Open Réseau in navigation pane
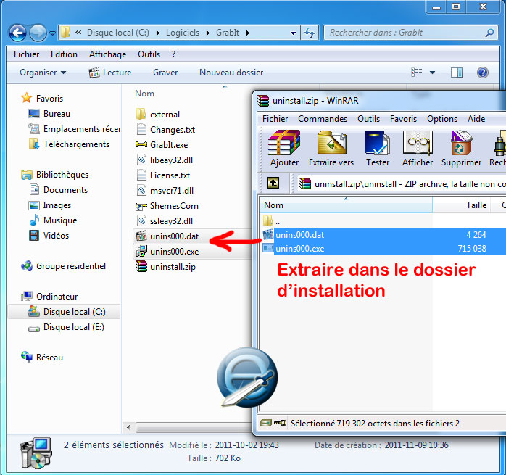Viewport: 506px width, 475px height. (x=42, y=357)
